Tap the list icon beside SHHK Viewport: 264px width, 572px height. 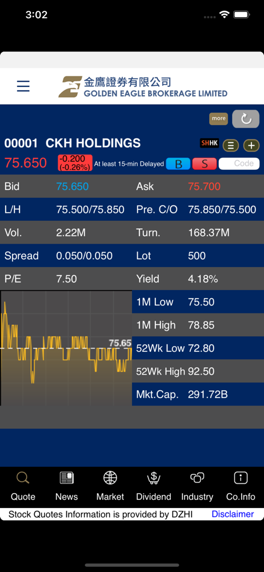[231, 145]
